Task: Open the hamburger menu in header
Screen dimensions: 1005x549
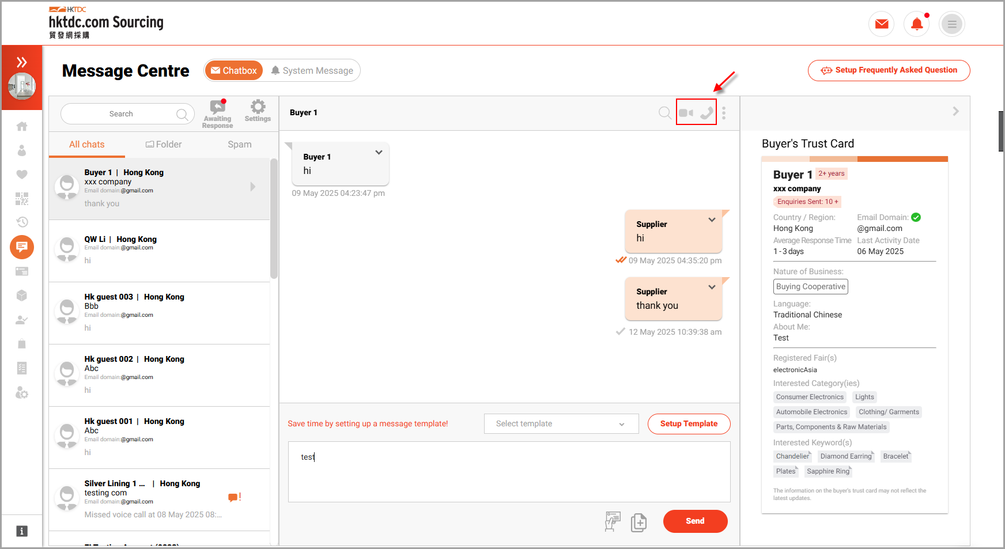Action: (951, 24)
